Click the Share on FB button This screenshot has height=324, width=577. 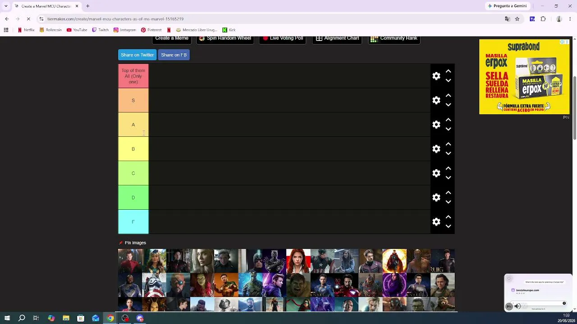tap(174, 55)
